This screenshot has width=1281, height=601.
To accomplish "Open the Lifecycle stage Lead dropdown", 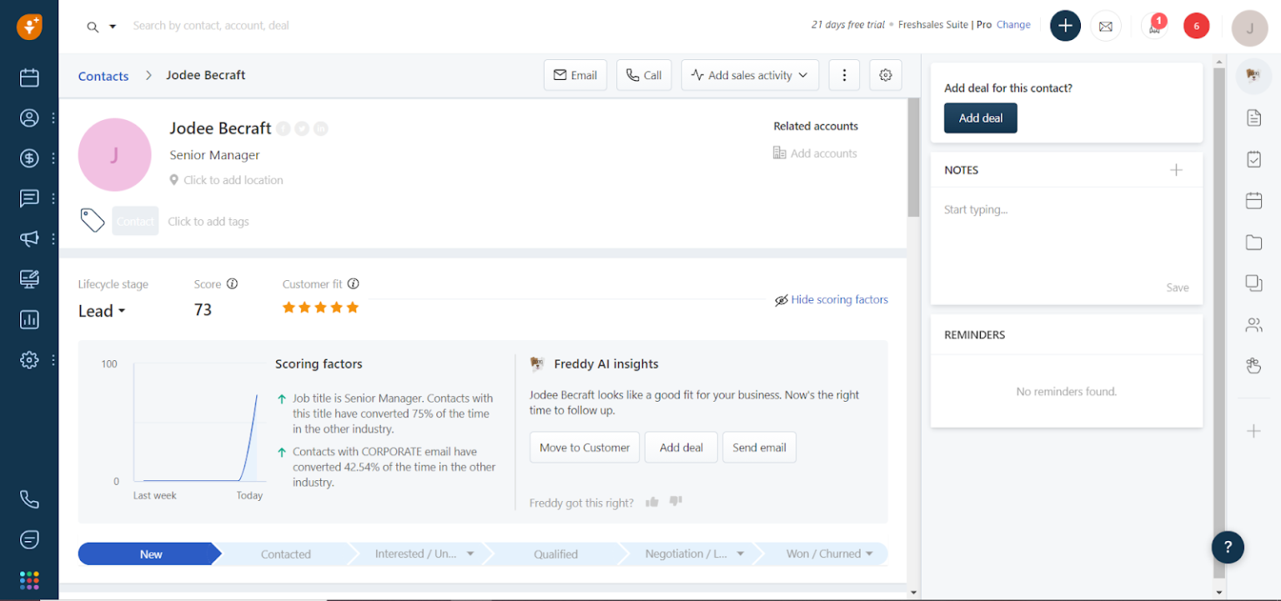I will (101, 310).
